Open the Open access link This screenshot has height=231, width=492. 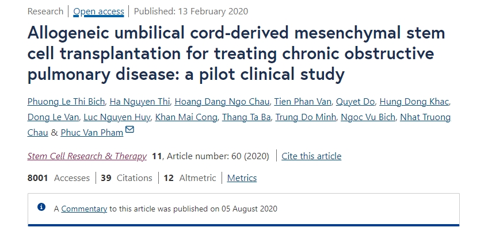97,11
